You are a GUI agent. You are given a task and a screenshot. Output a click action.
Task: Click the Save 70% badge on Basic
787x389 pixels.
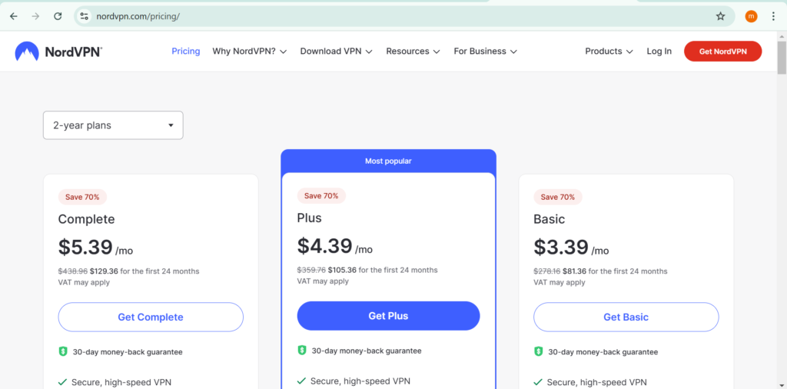(558, 197)
